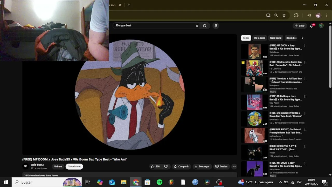Open options for the Serati Beats video

[305, 163]
